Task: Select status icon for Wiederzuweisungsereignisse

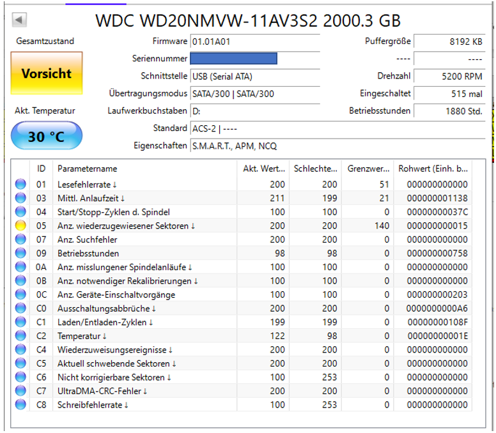Action: tap(20, 349)
